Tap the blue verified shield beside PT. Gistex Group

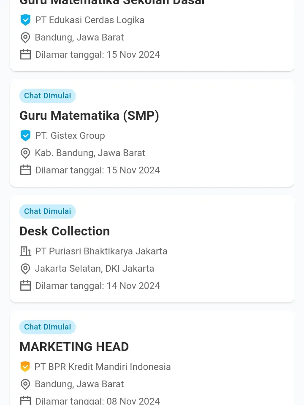pyautogui.click(x=25, y=135)
